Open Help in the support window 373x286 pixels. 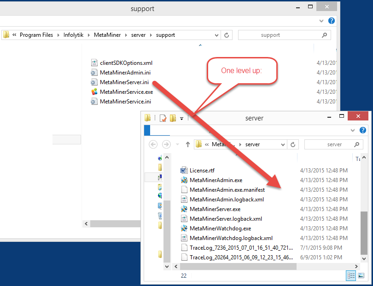tap(332, 21)
